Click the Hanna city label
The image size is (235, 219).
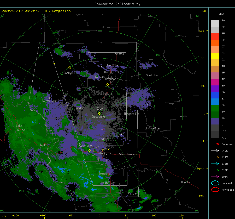click(x=183, y=116)
